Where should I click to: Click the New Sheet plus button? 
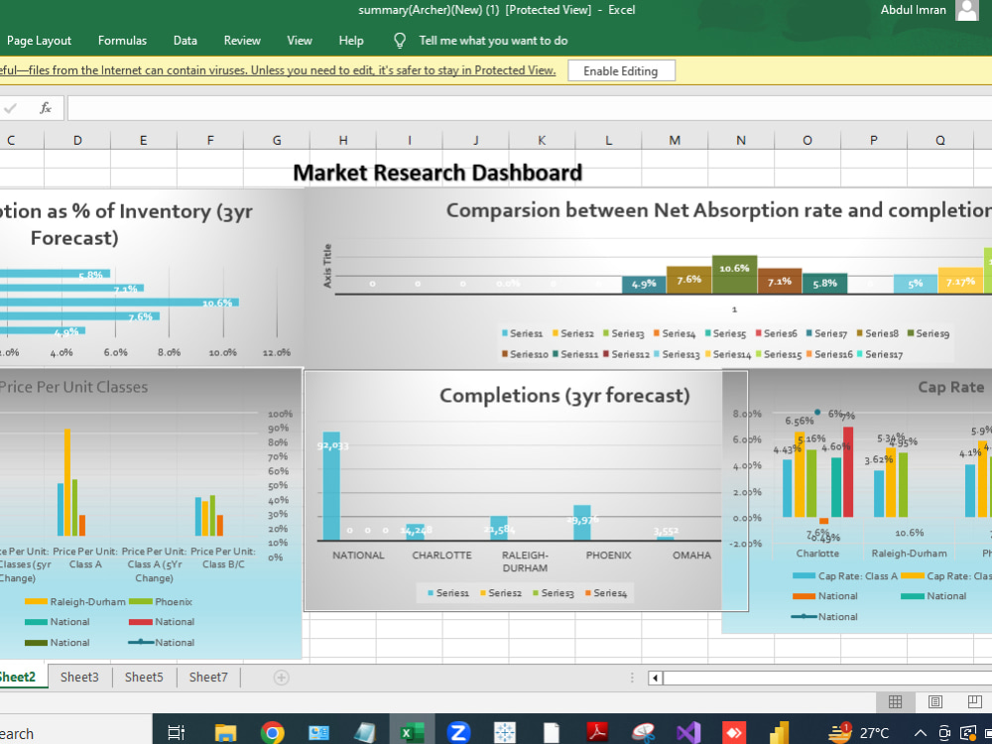[281, 677]
